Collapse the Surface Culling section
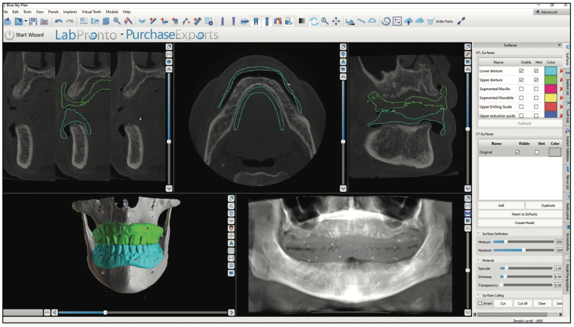 point(478,295)
